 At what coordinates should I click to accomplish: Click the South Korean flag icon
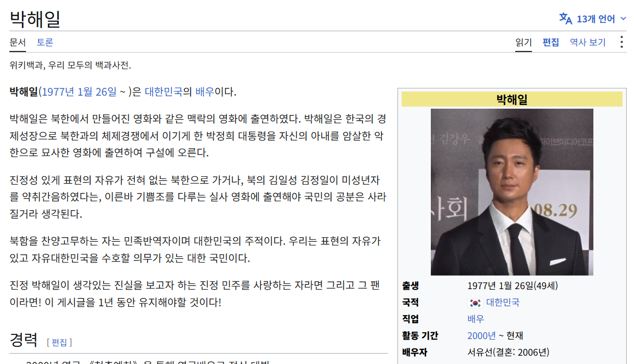[x=475, y=303]
